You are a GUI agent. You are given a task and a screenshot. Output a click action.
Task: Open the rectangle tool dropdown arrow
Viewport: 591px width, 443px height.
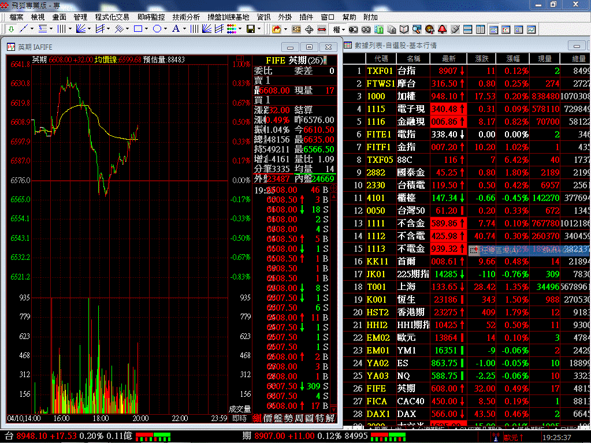click(x=146, y=29)
